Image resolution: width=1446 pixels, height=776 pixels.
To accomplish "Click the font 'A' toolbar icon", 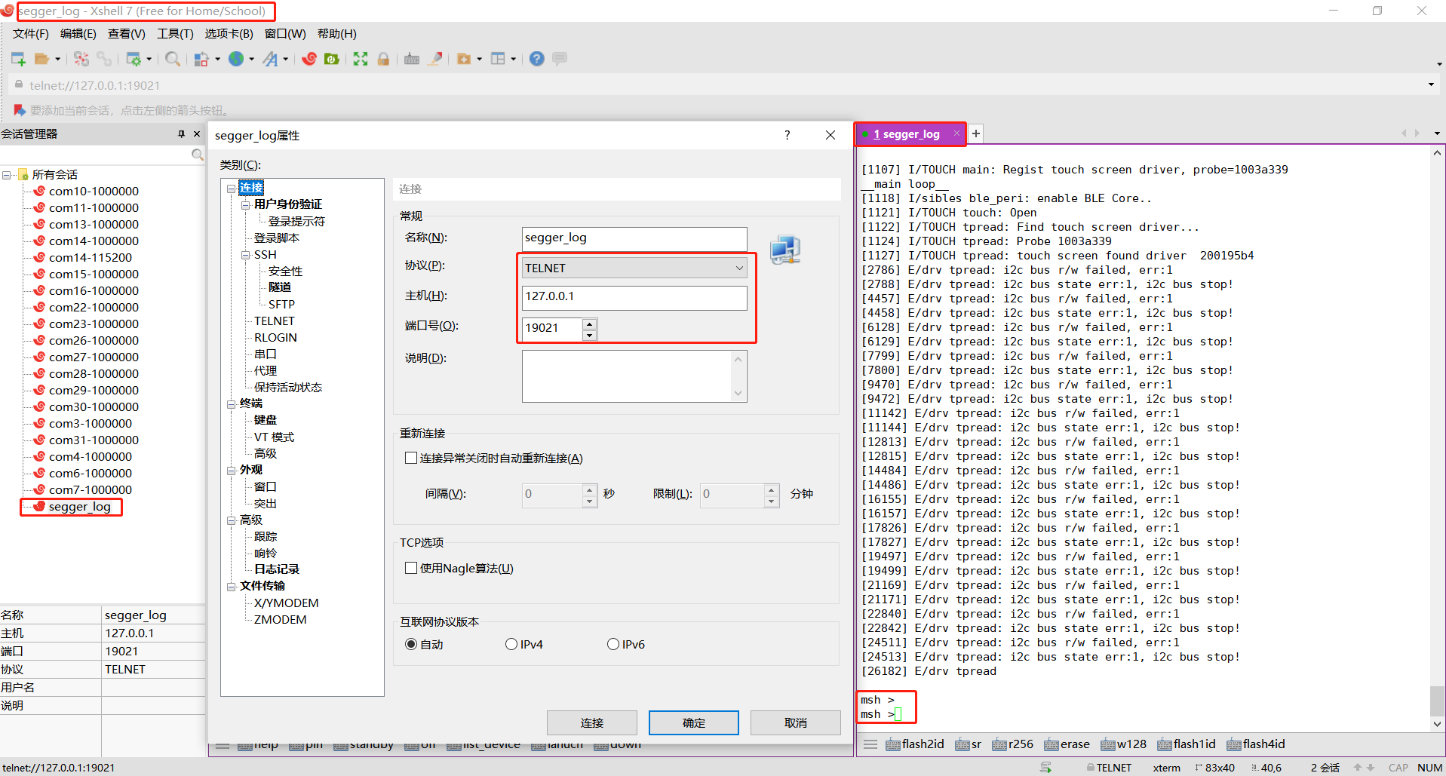I will click(x=270, y=59).
